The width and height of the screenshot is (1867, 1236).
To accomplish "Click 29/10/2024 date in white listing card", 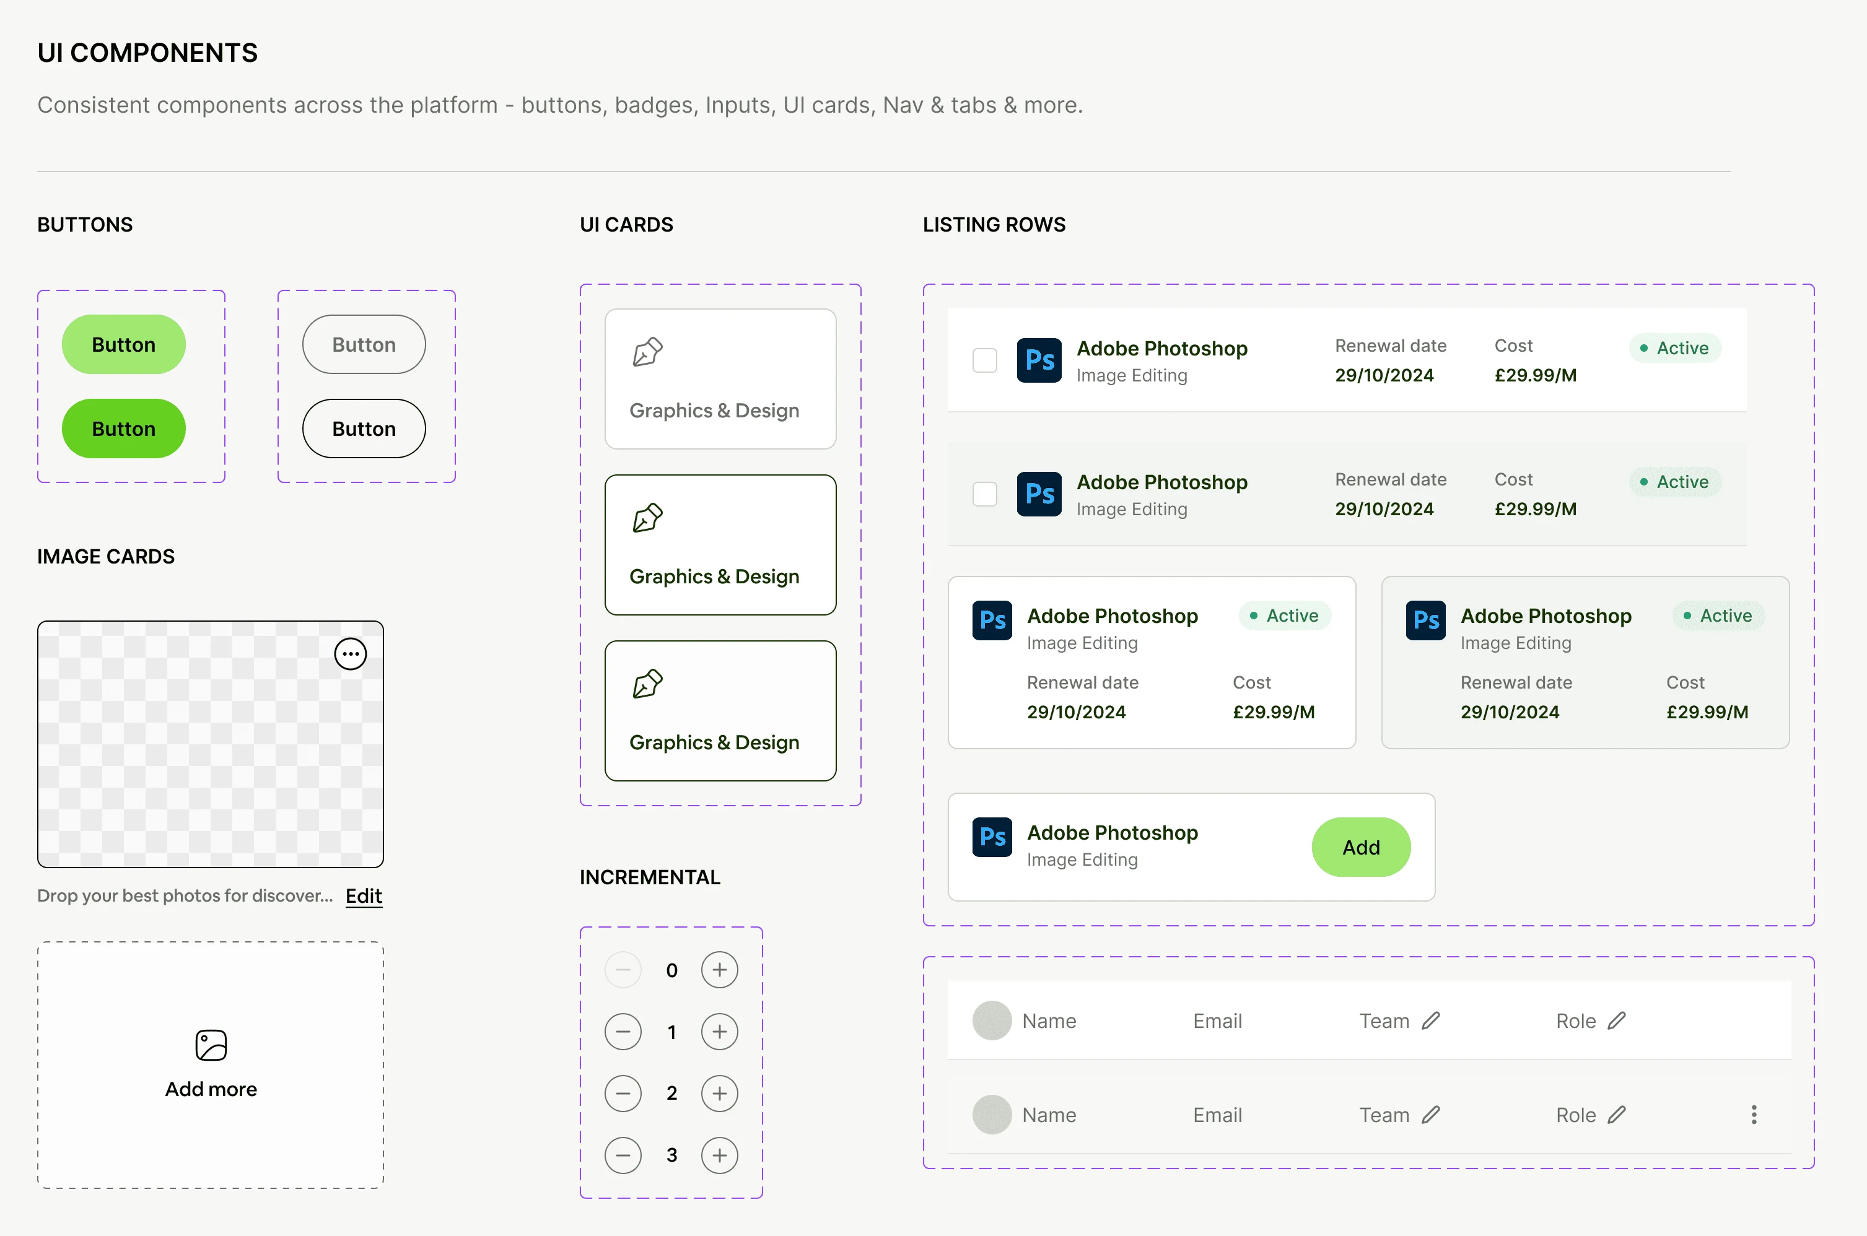I will tap(1076, 712).
